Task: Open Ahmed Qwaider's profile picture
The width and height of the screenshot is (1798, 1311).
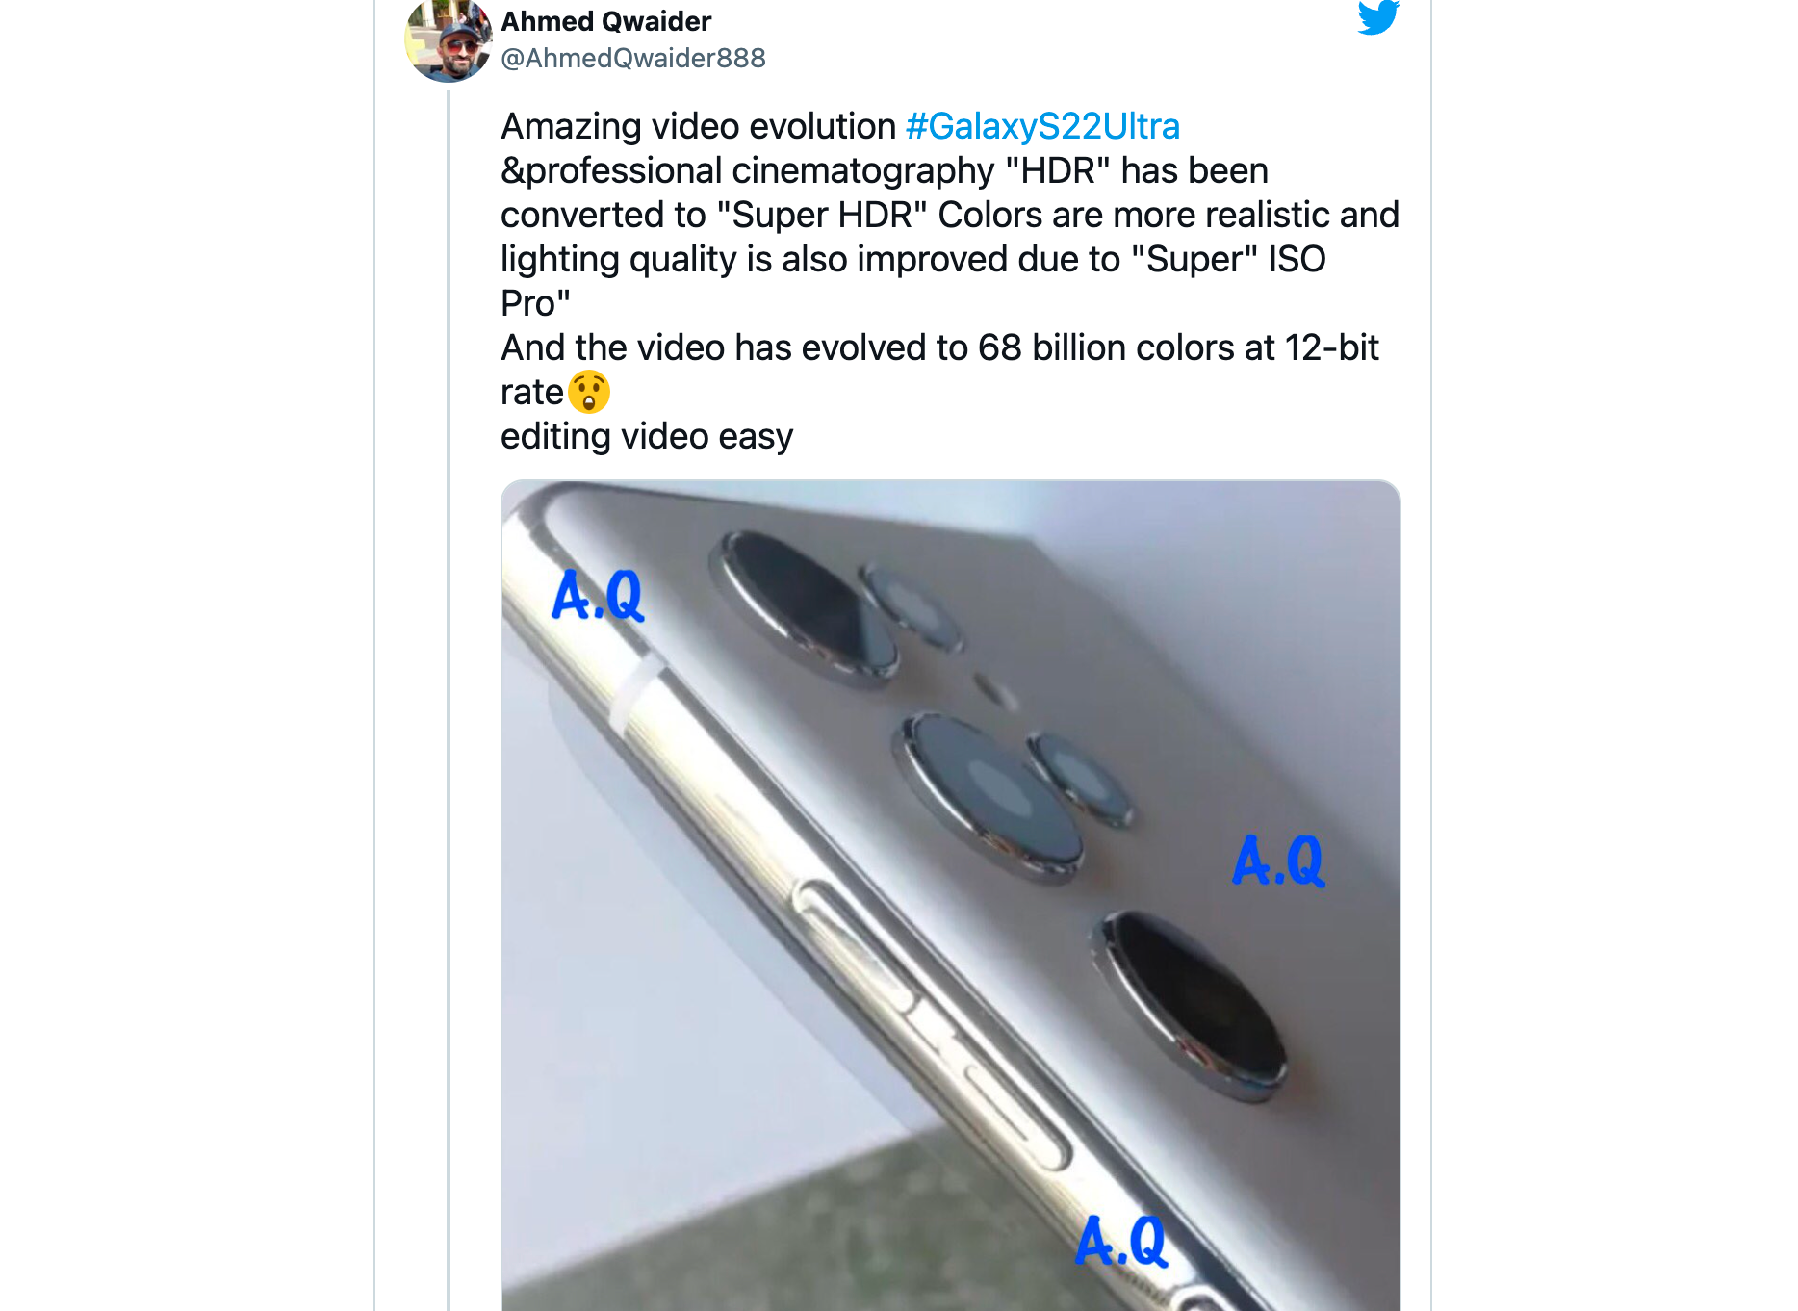Action: (448, 41)
